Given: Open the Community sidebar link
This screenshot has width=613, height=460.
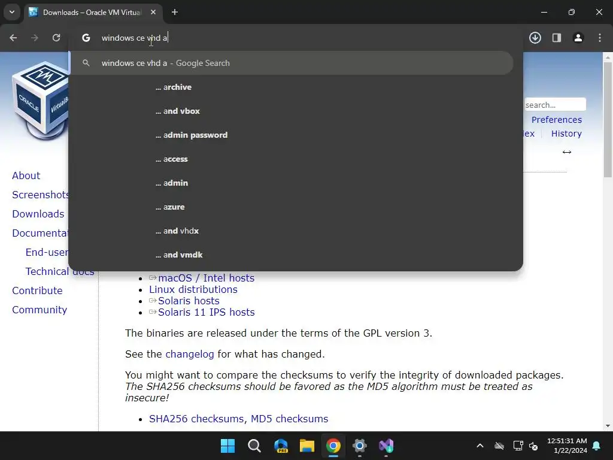Looking at the screenshot, I should click(x=40, y=310).
